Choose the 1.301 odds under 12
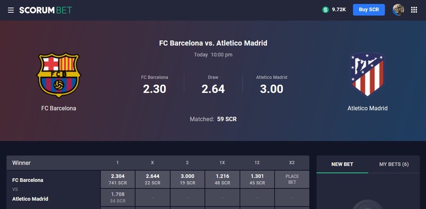Screen dimensions: 426x209 [257, 179]
